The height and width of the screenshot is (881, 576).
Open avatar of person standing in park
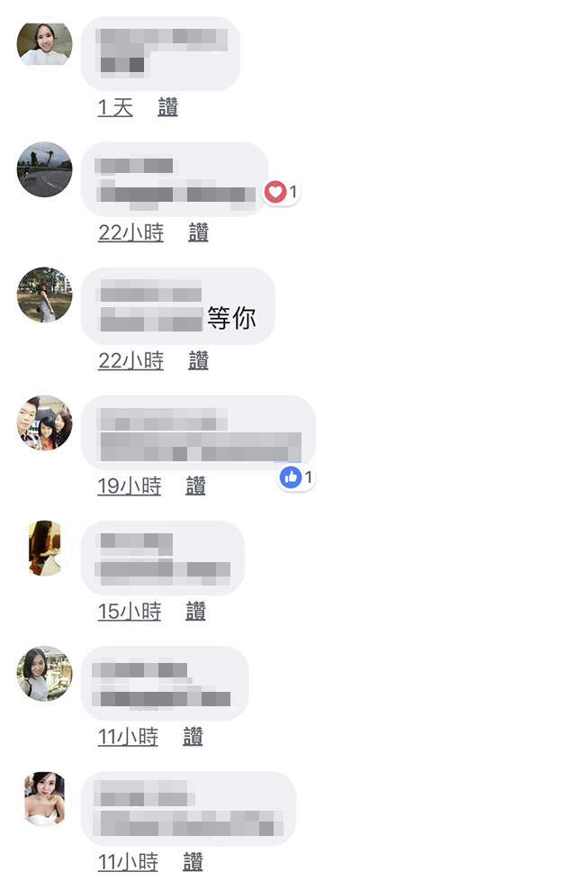[45, 295]
